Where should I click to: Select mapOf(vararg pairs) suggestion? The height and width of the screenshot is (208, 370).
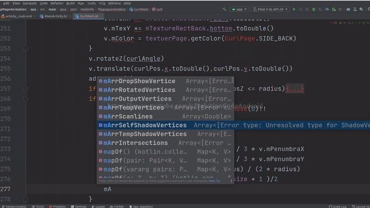click(x=165, y=169)
